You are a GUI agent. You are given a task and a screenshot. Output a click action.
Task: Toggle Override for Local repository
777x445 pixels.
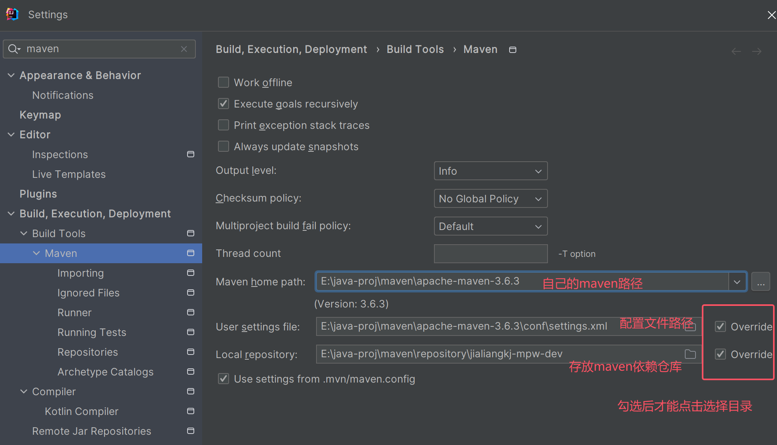[720, 354]
